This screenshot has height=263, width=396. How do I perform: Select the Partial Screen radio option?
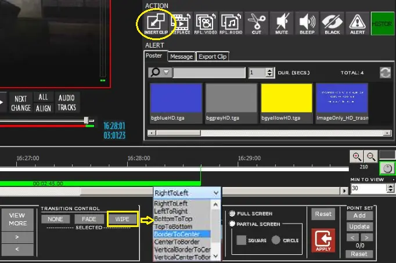pos(232,224)
